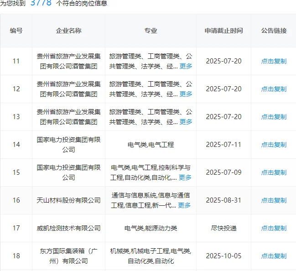The height and width of the screenshot is (271, 296).
Task: Click row number 17
Action: pyautogui.click(x=16, y=228)
